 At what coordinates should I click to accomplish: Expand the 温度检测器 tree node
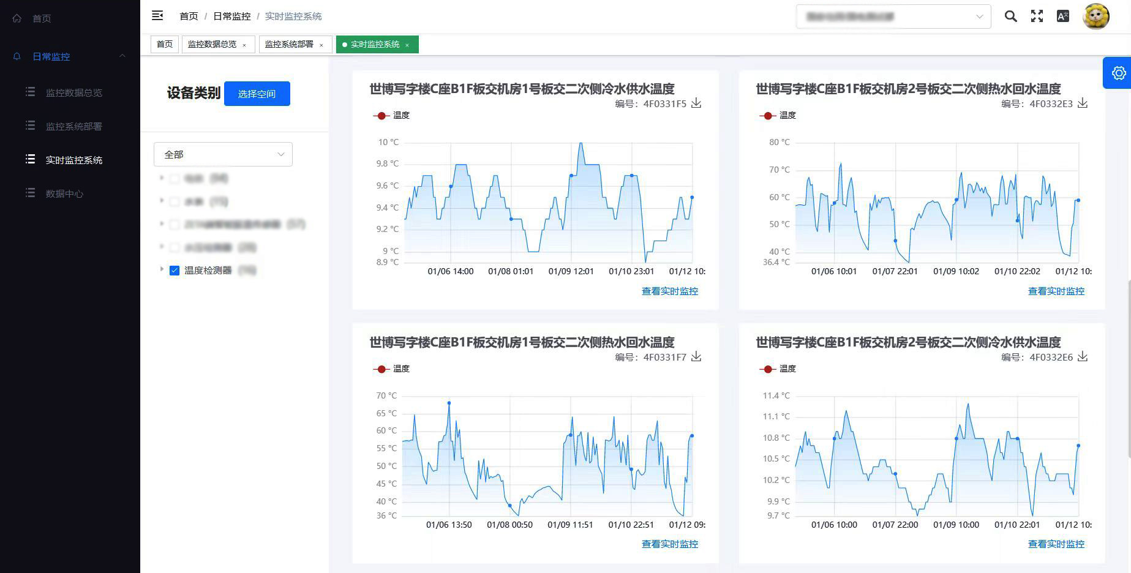pos(162,269)
